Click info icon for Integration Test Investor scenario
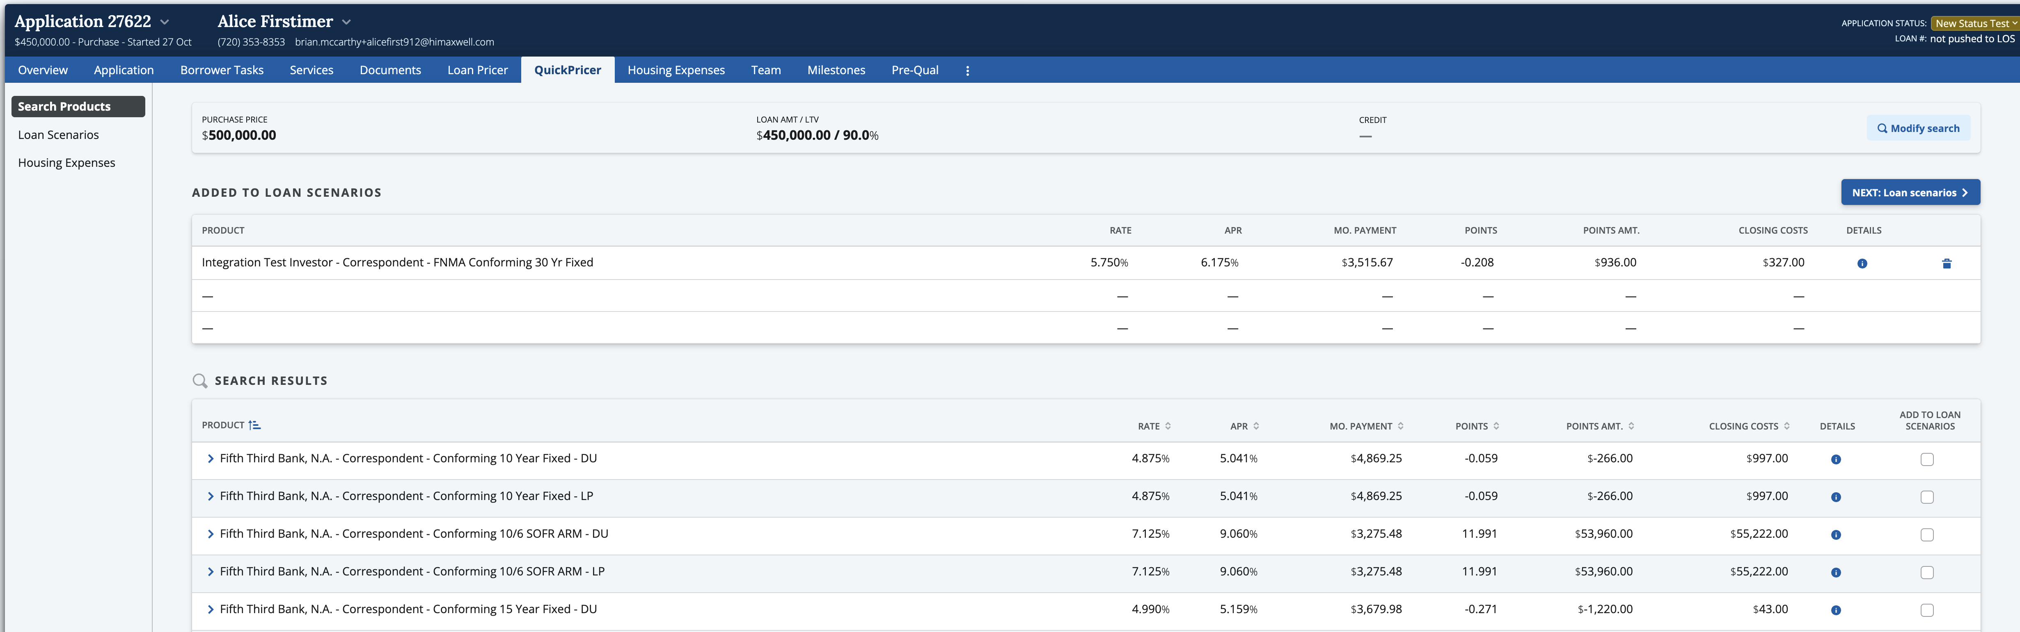 pos(1862,264)
